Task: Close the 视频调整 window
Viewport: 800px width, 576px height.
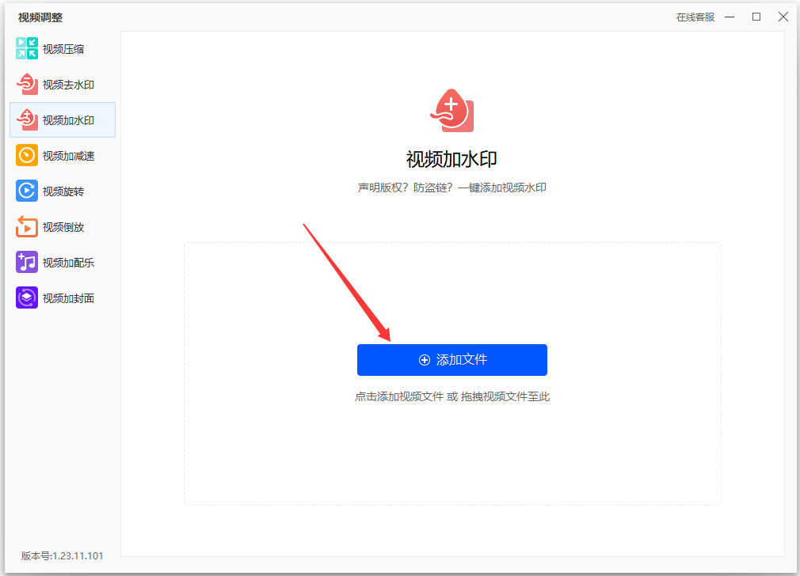Action: (x=783, y=17)
